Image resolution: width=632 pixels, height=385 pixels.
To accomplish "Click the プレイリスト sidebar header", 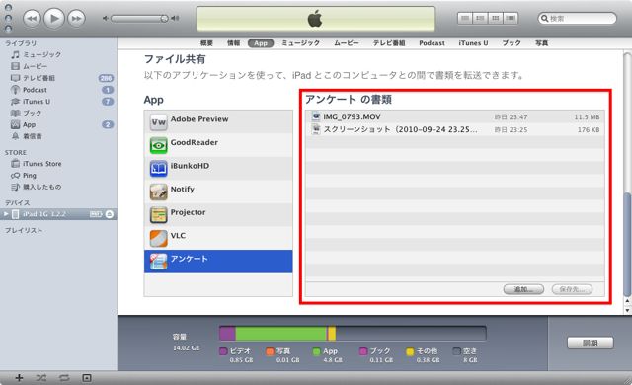I will pos(24,230).
